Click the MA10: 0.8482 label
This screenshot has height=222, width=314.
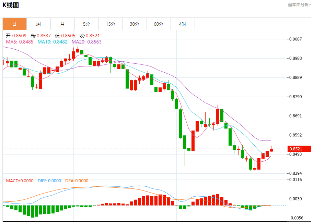coord(53,42)
